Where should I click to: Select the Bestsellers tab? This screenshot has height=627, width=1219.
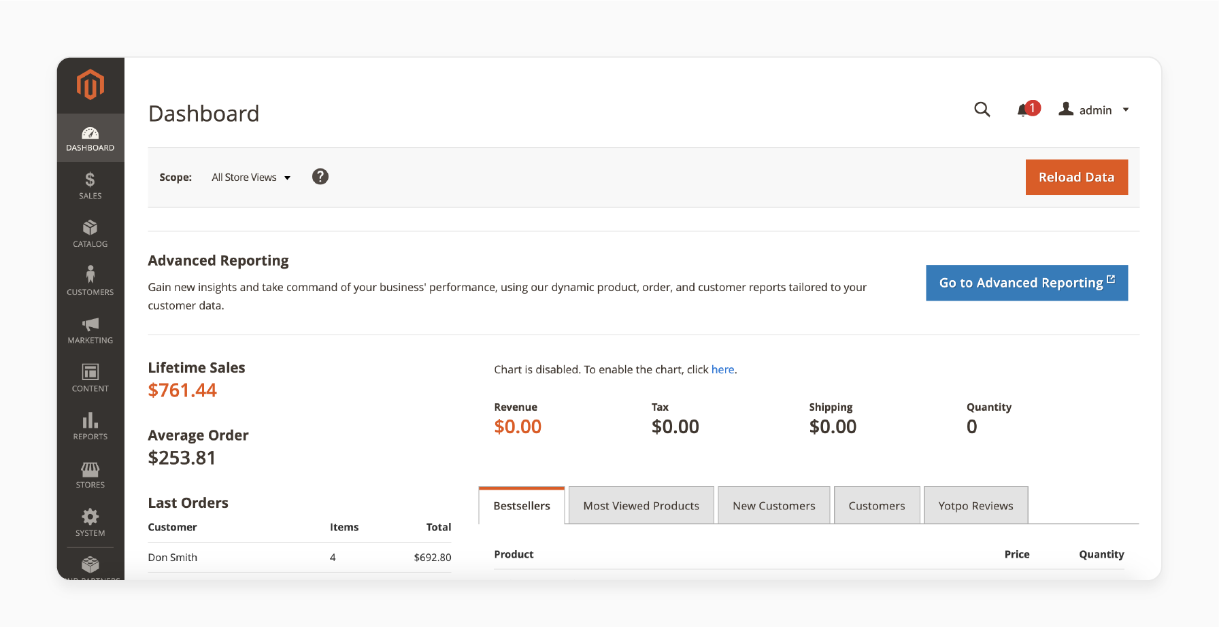(x=522, y=505)
